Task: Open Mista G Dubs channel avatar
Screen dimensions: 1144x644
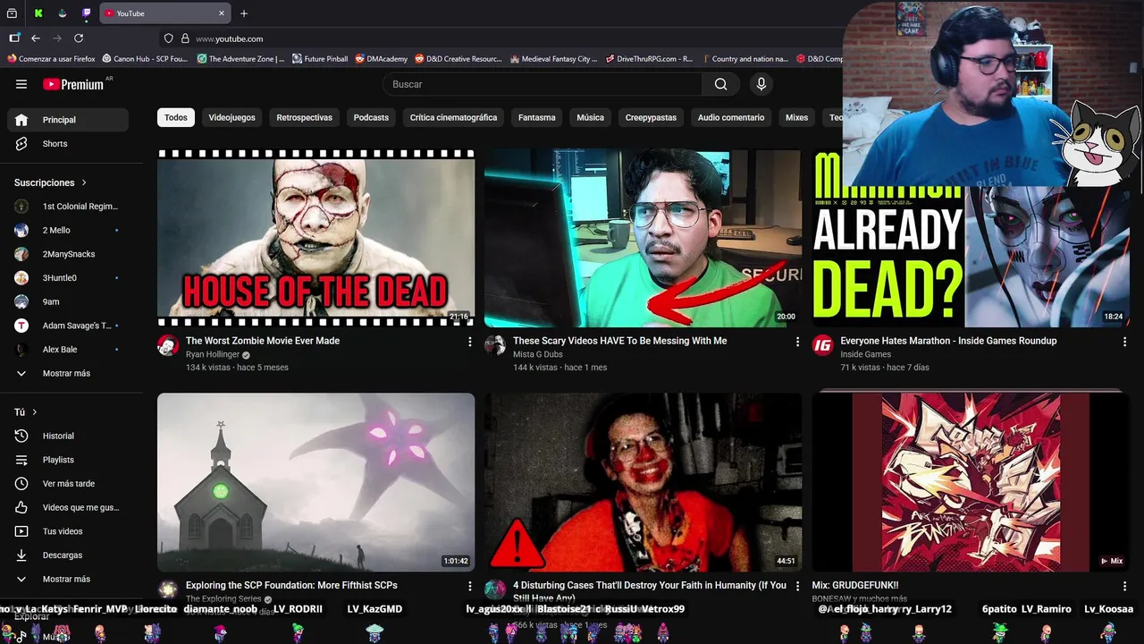Action: tap(495, 345)
